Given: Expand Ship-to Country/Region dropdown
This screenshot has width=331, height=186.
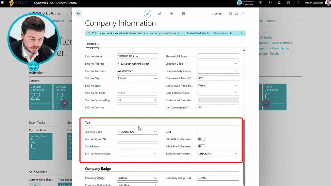Looking at the screenshot, I should pyautogui.click(x=155, y=100).
